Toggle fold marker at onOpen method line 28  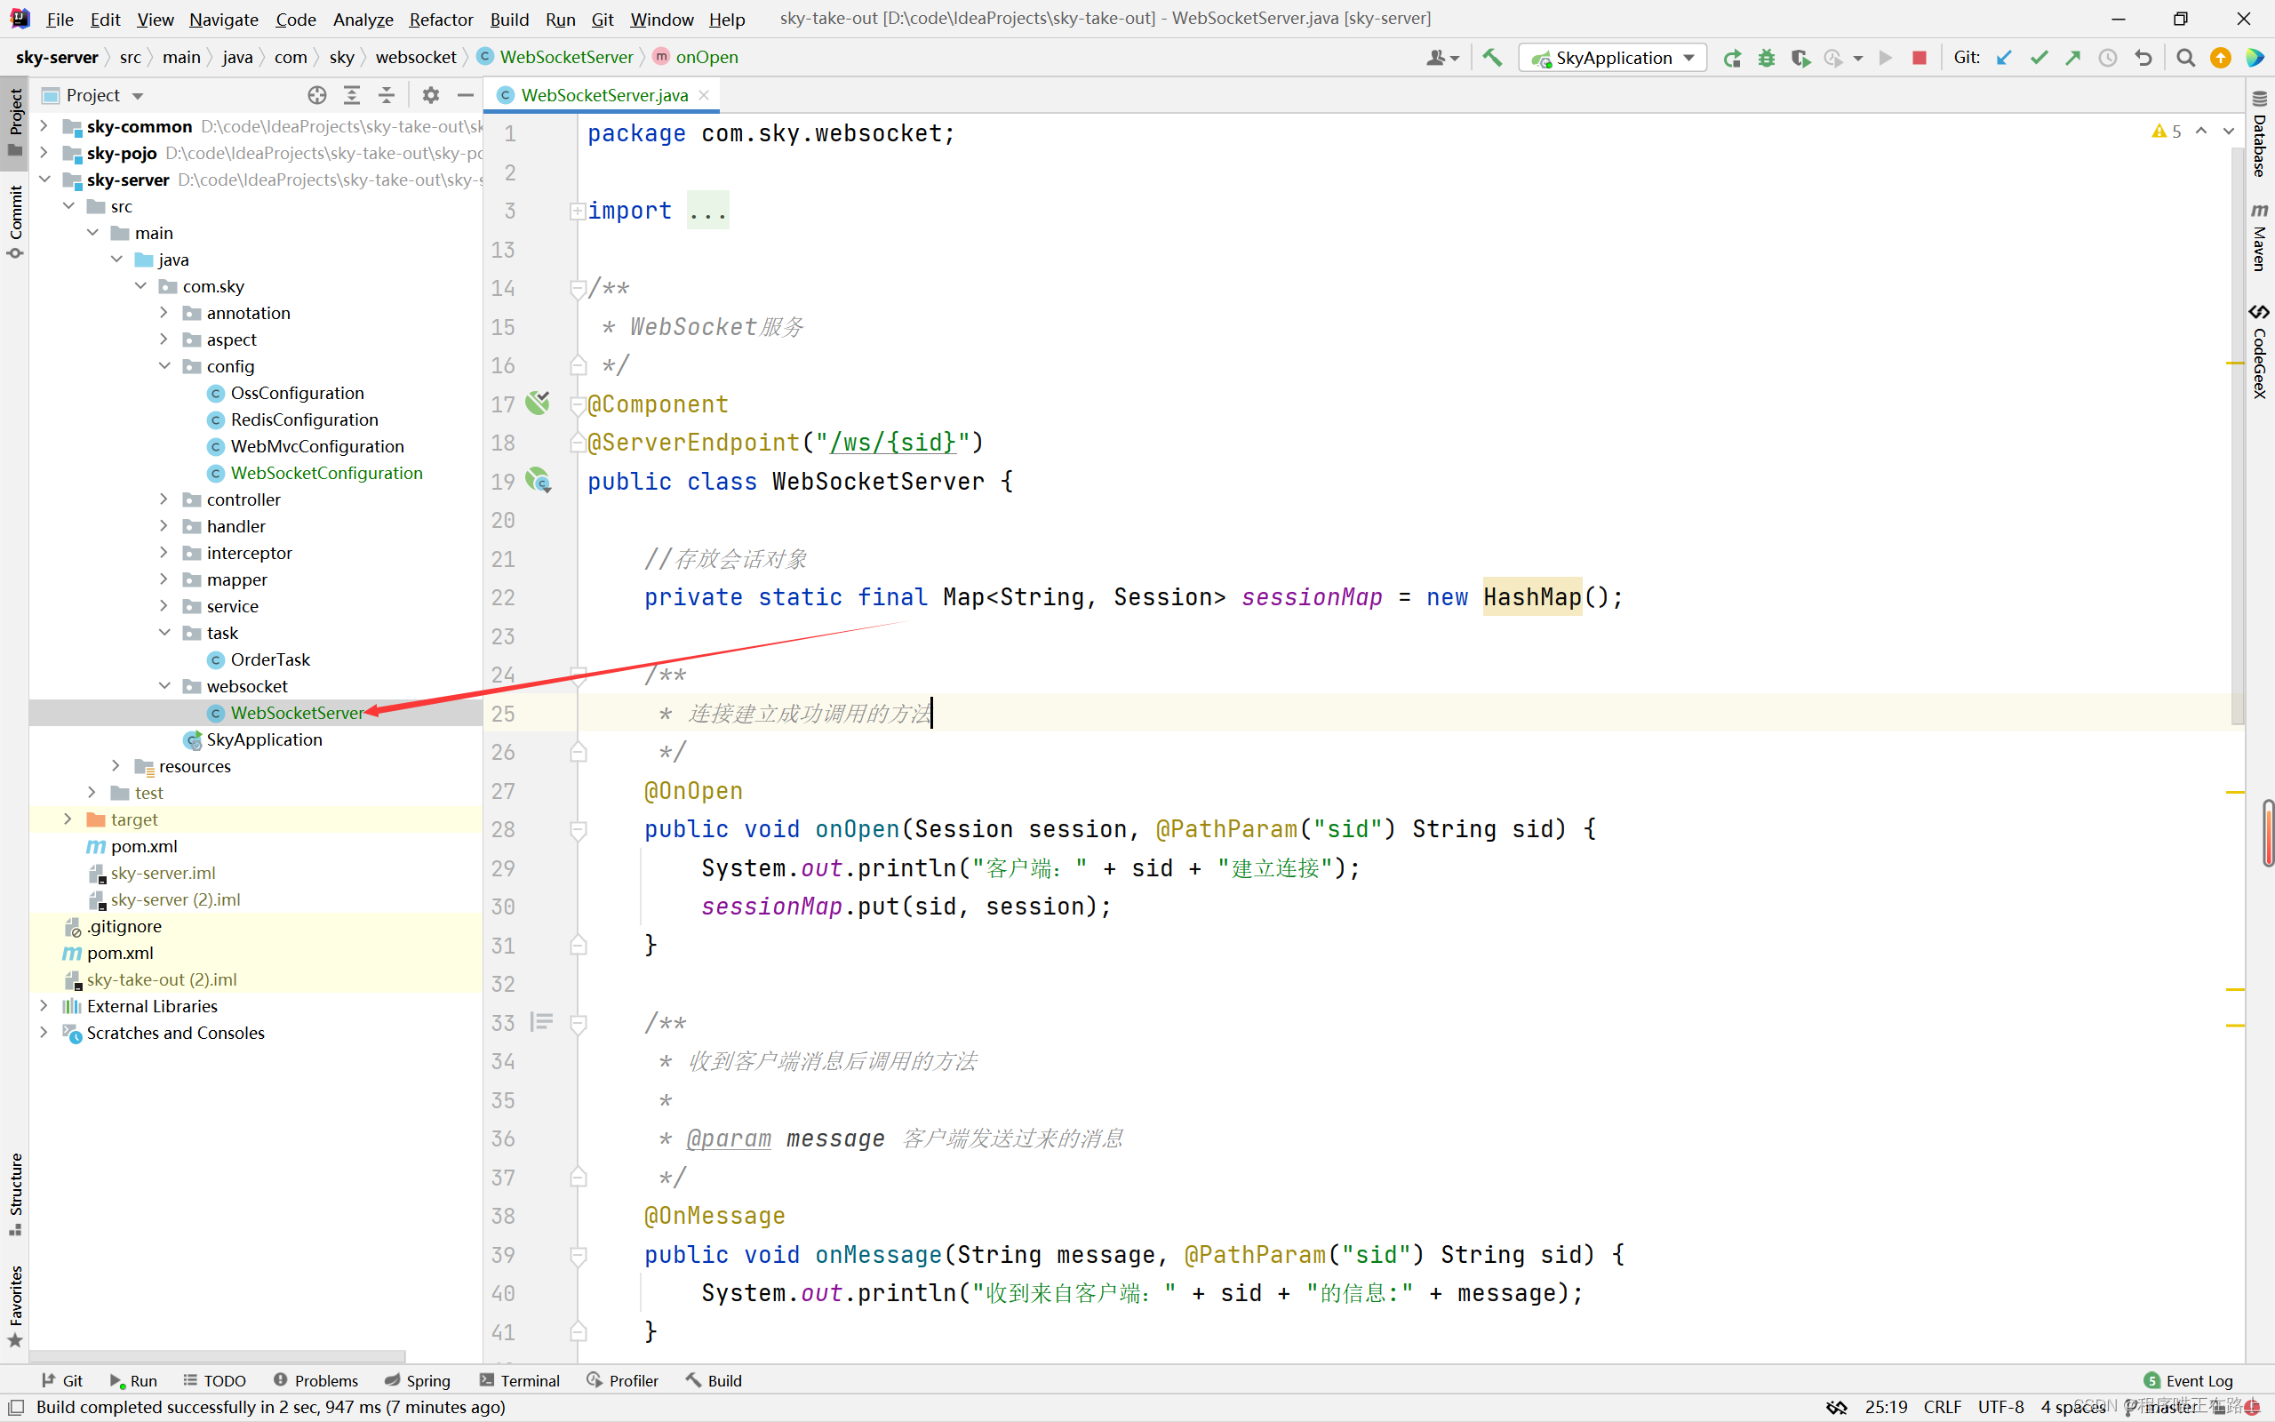pyautogui.click(x=579, y=829)
